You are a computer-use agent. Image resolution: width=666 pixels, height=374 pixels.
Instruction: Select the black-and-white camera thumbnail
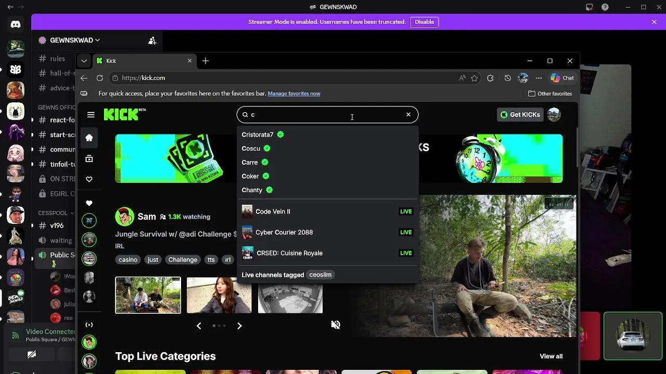(290, 295)
